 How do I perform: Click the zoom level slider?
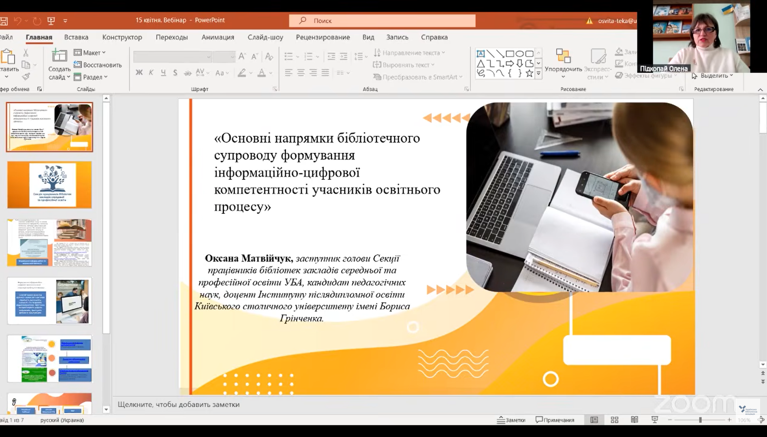coord(700,420)
